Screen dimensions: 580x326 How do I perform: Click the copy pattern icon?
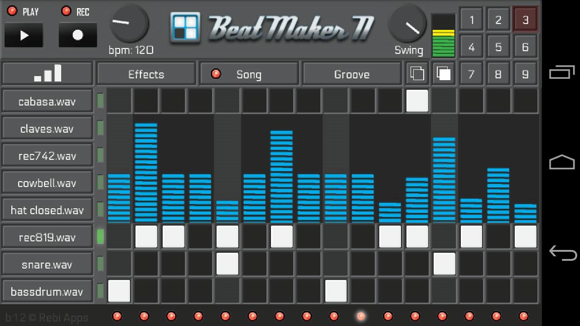416,74
